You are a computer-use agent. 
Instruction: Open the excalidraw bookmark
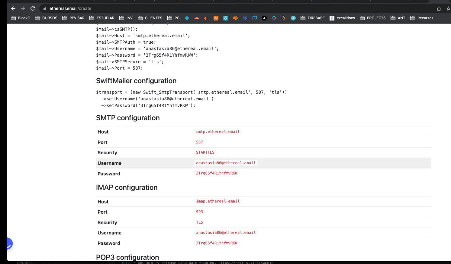pos(342,18)
